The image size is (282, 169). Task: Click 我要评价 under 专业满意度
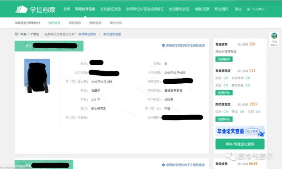tap(224, 93)
